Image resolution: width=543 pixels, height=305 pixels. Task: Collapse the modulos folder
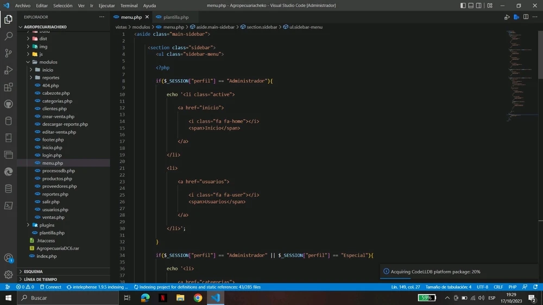pyautogui.click(x=48, y=62)
